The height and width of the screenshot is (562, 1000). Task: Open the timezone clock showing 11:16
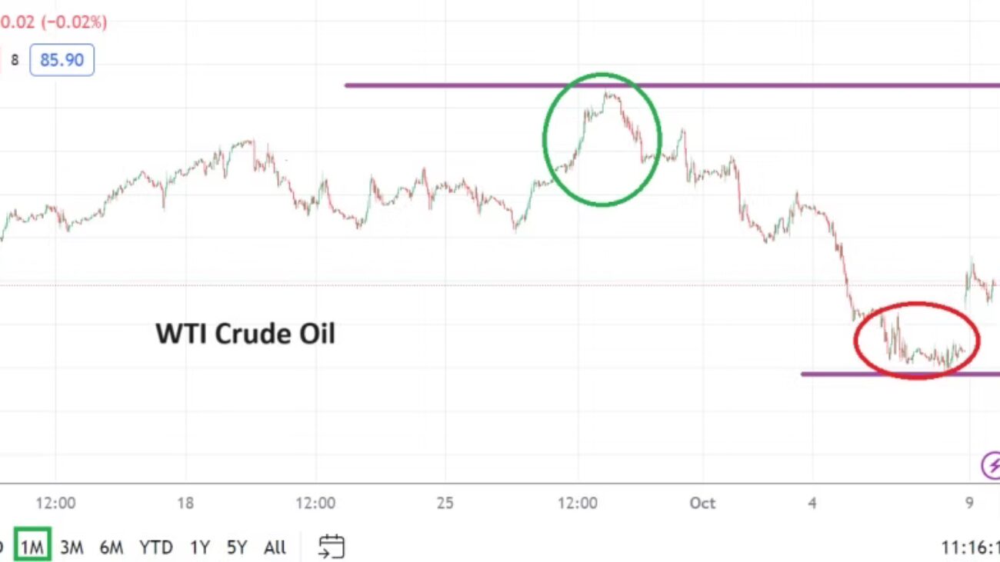[x=971, y=547]
